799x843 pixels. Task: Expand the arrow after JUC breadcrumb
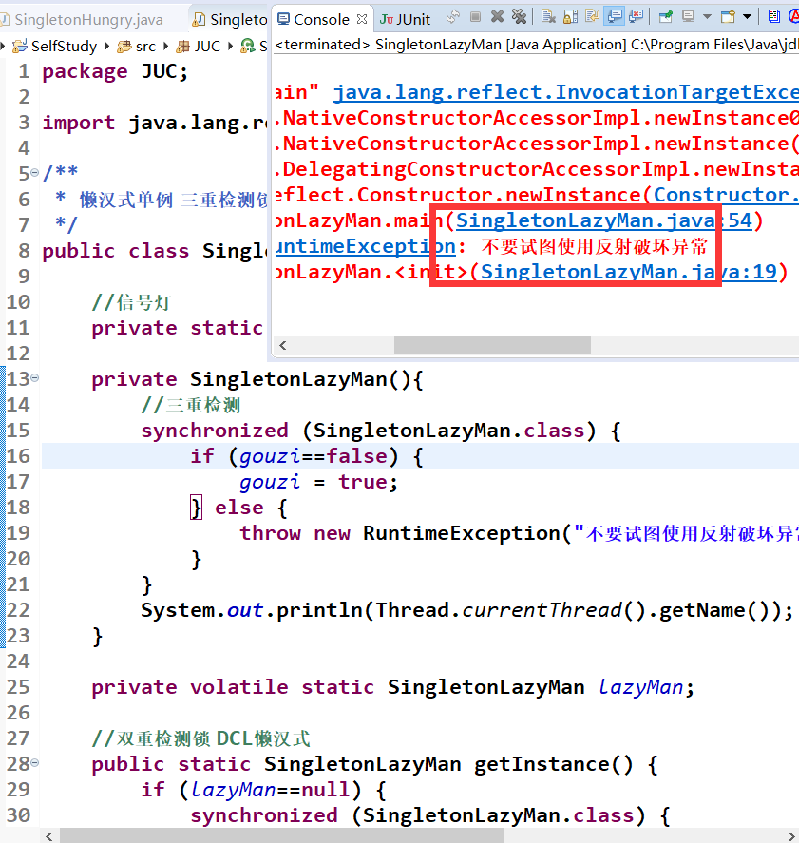click(x=230, y=47)
